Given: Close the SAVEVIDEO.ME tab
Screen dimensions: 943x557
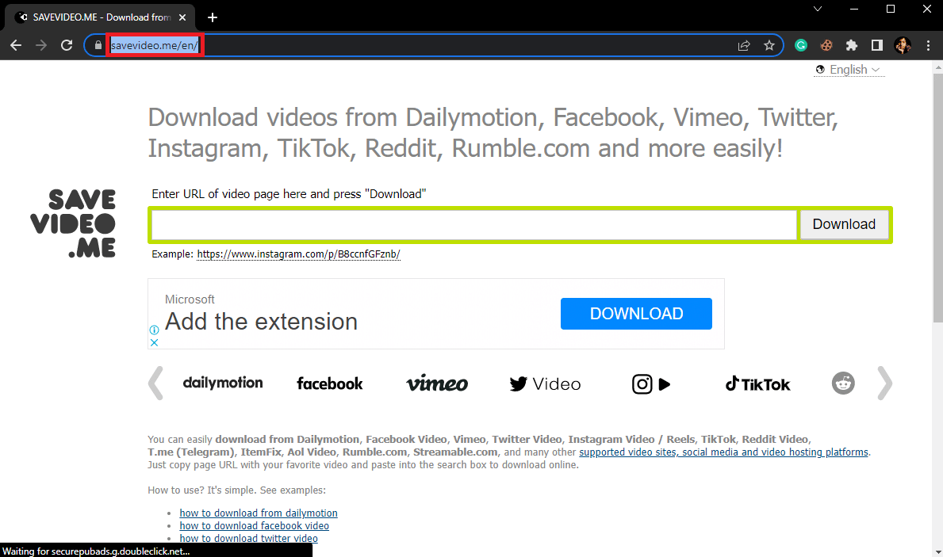Looking at the screenshot, I should click(x=182, y=17).
